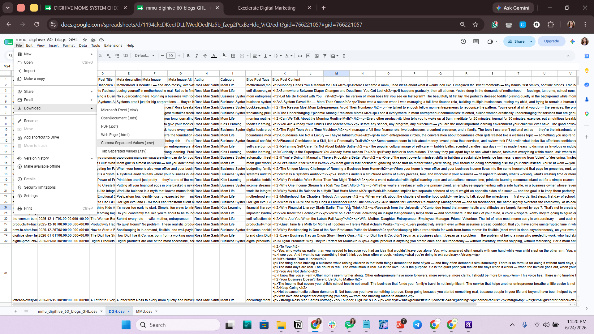Image resolution: width=594 pixels, height=334 pixels.
Task: Open DGH.csv tab dropdown arrow
Action: click(x=129, y=311)
